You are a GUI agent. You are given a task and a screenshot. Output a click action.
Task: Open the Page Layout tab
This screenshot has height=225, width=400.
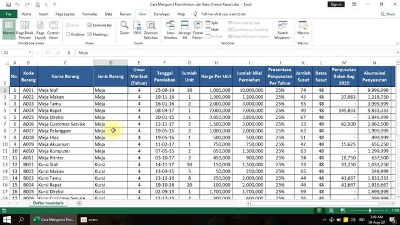(x=65, y=14)
